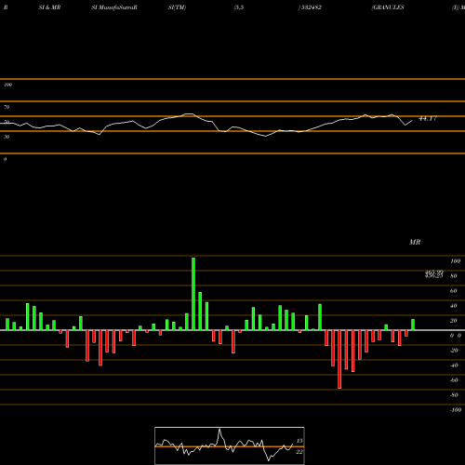Select the GRANULES text in the header

(388, 7)
